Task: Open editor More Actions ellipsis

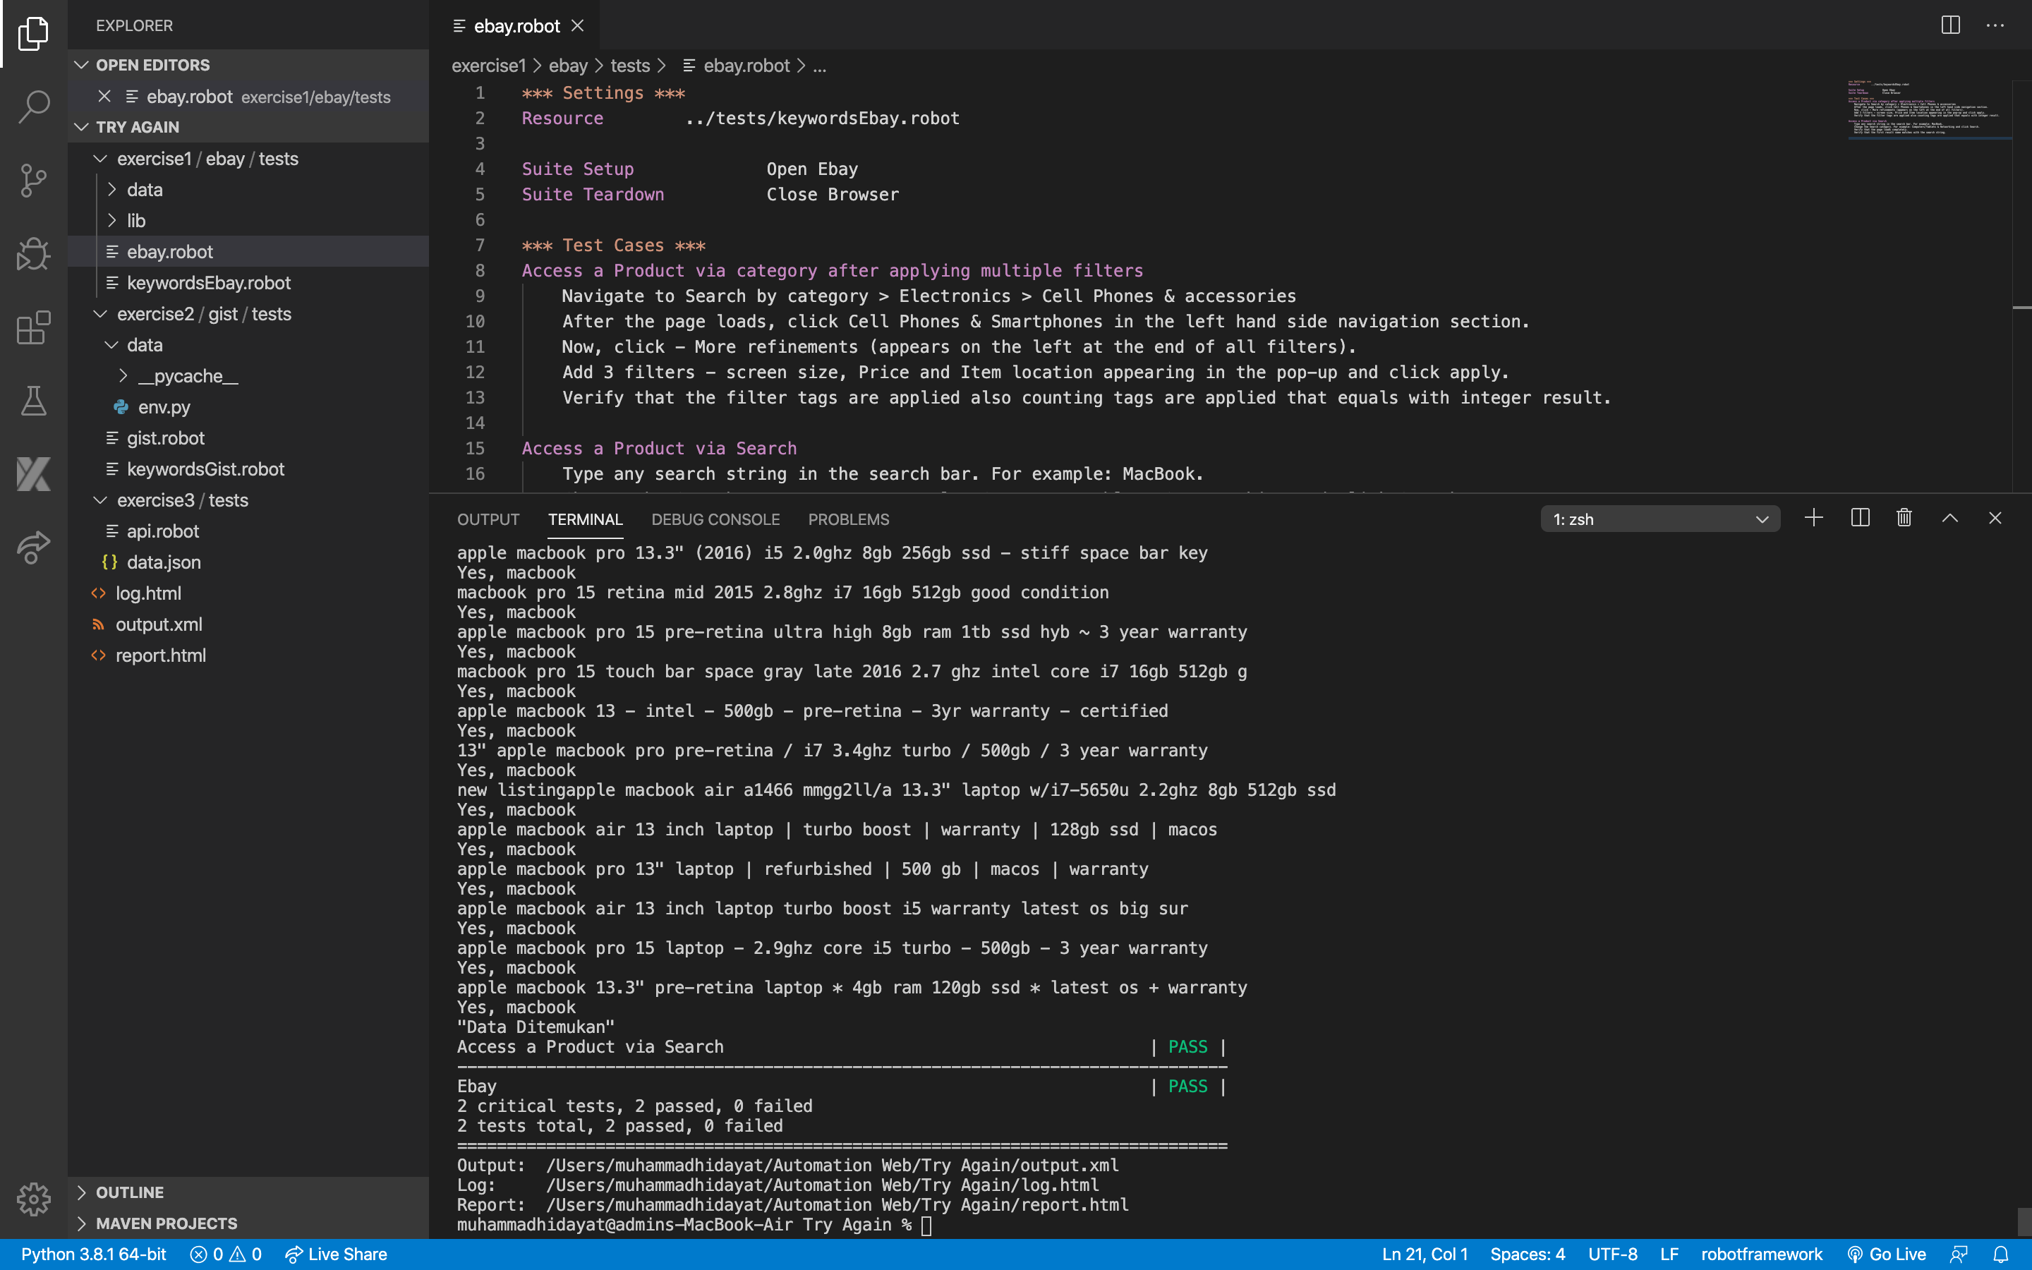Action: click(x=1995, y=25)
